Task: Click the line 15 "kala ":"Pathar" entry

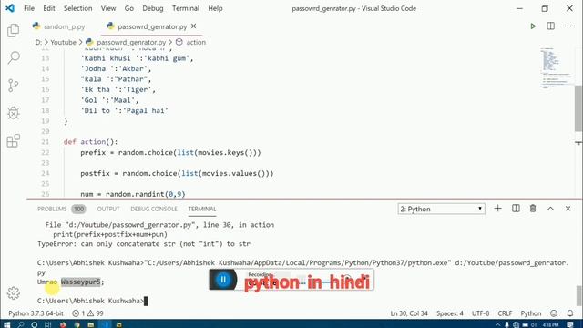Action: click(x=116, y=79)
